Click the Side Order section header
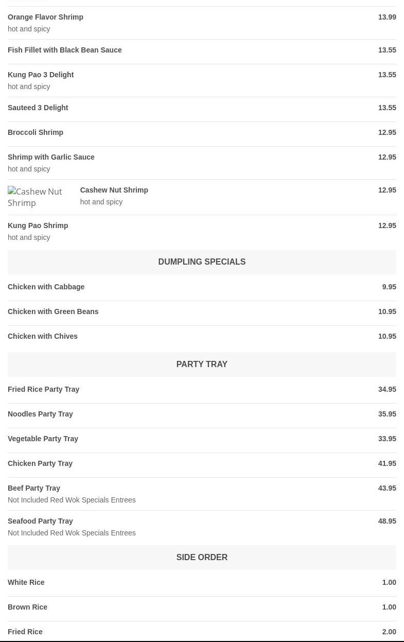This screenshot has height=642, width=404. pyautogui.click(x=202, y=557)
